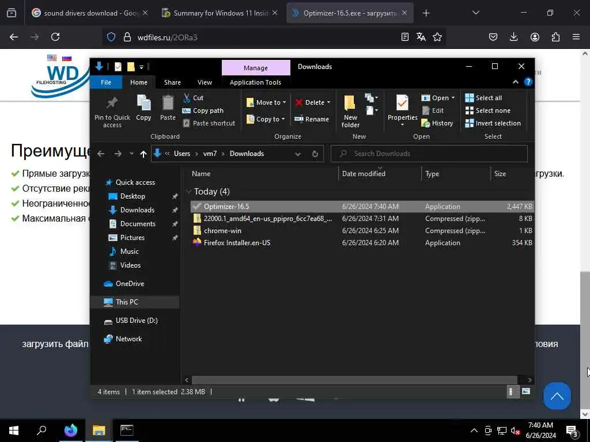Click Copy path in Clipboard group
590x442 pixels.
(203, 110)
